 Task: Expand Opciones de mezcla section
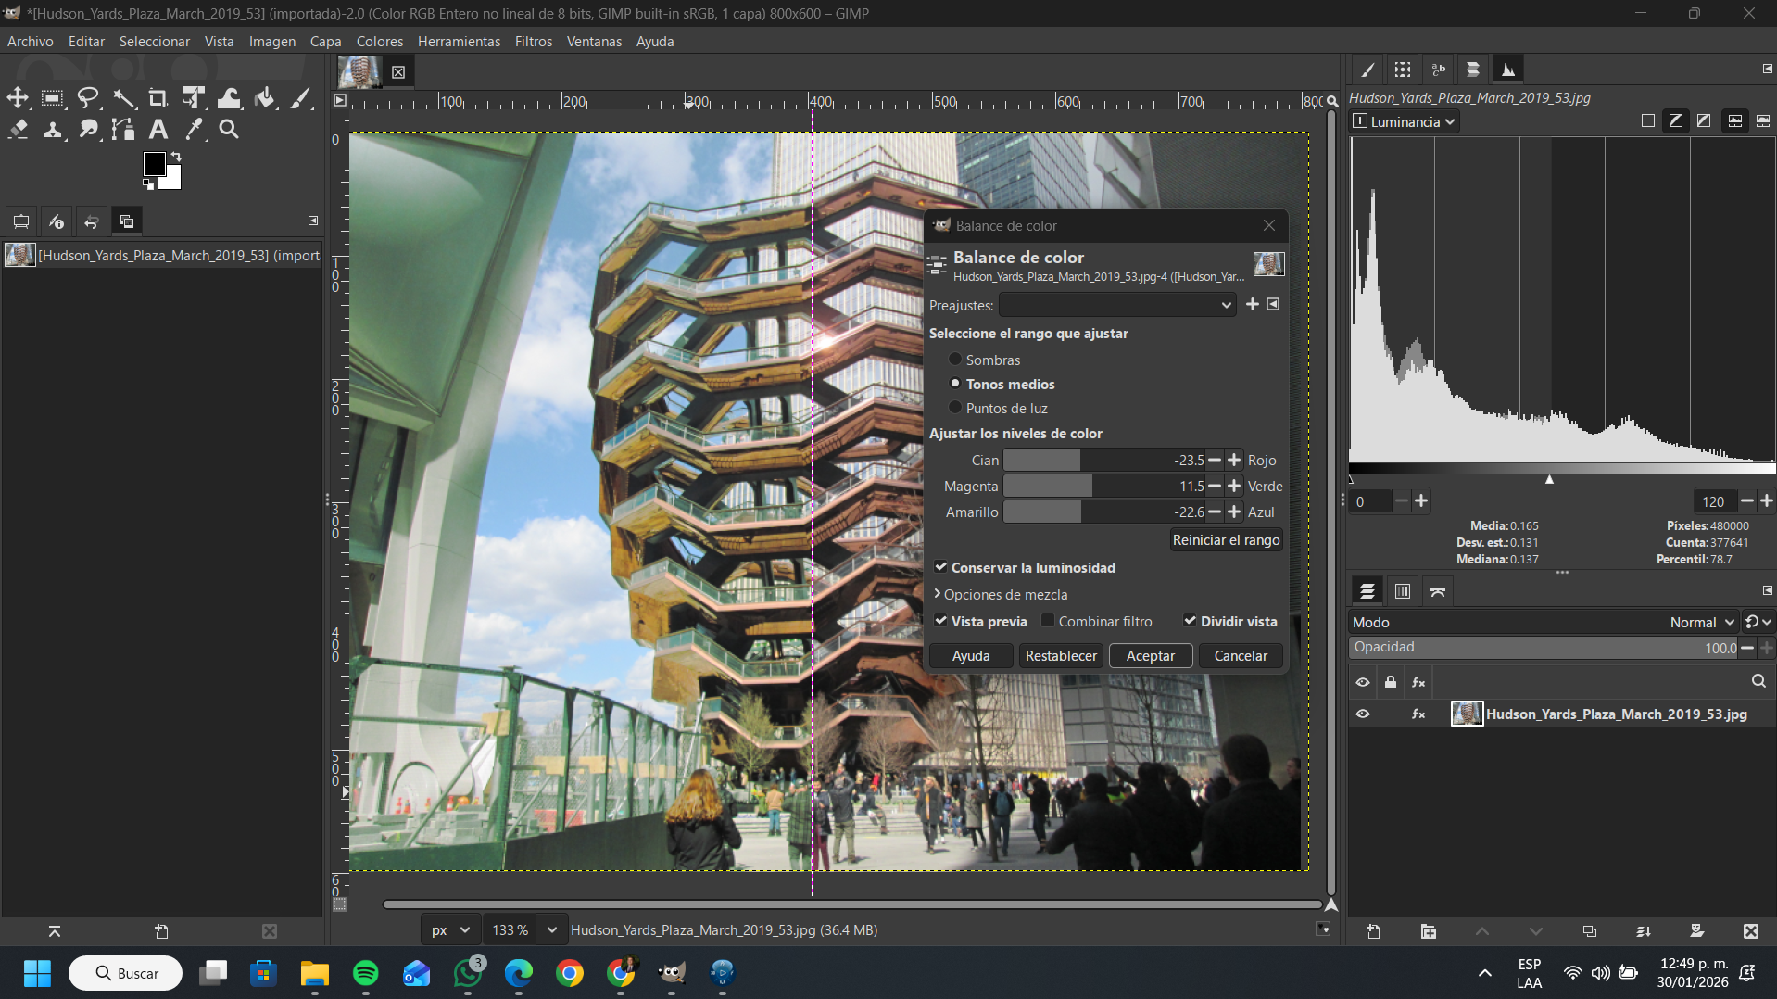[x=1001, y=594]
